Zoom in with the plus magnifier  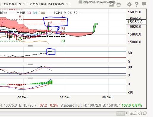click(x=145, y=113)
